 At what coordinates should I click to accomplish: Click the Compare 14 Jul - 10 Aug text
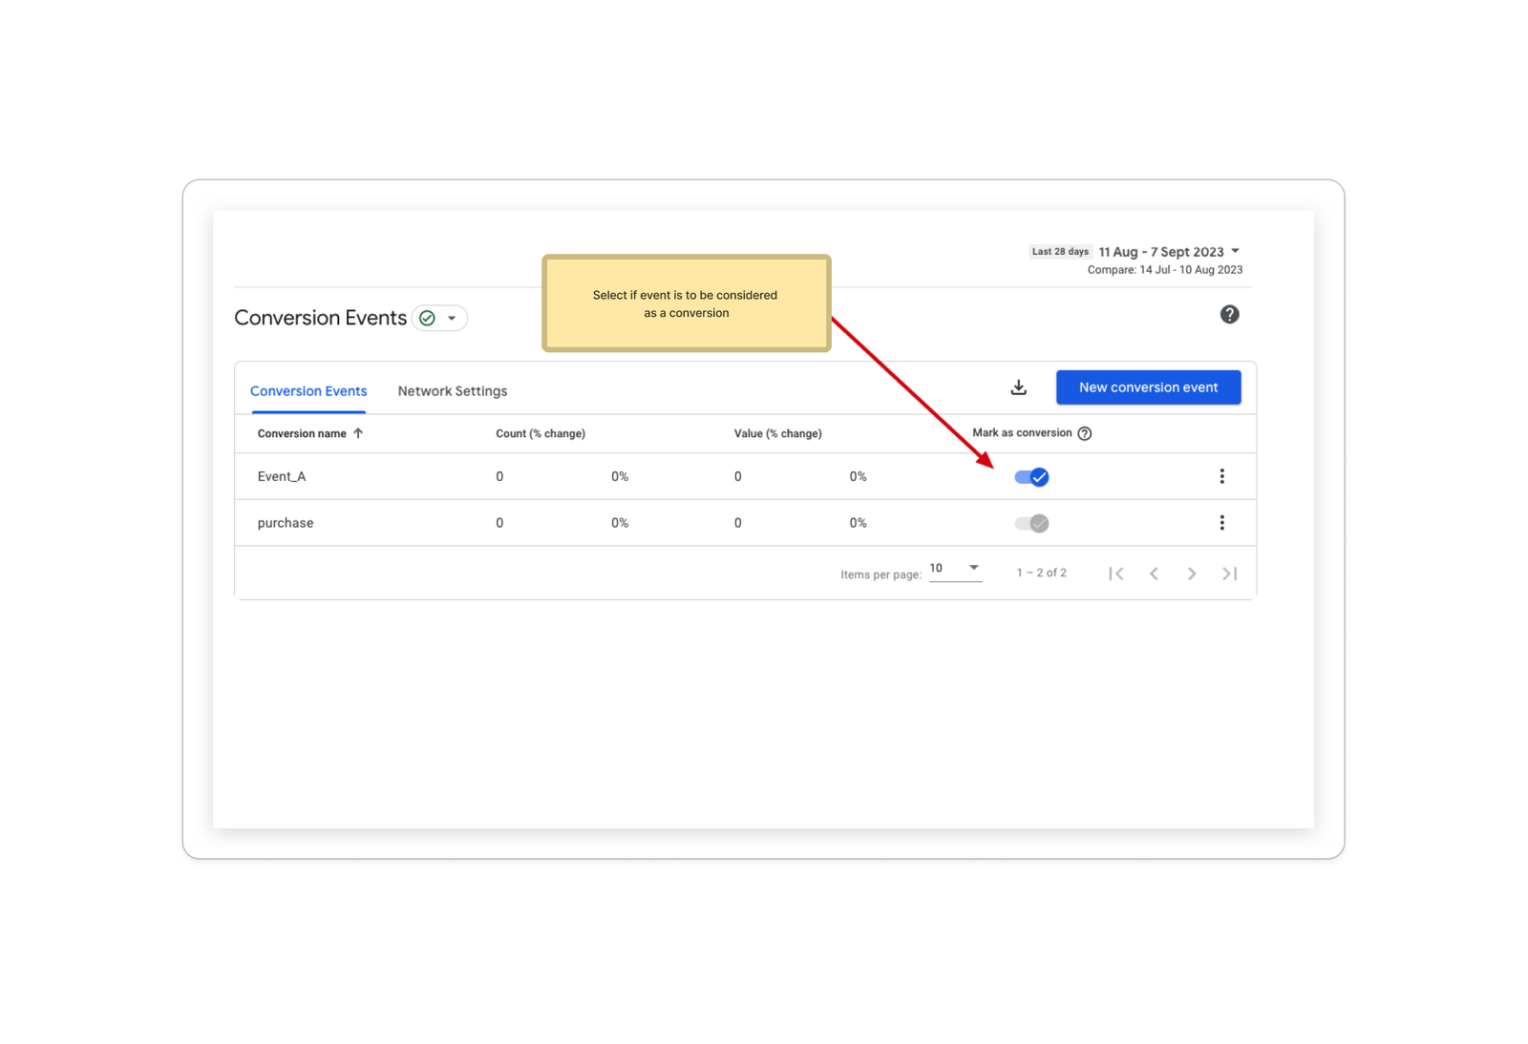(1165, 270)
